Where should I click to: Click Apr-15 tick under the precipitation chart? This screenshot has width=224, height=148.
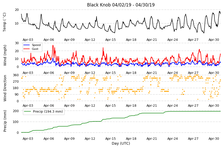(x=110, y=139)
